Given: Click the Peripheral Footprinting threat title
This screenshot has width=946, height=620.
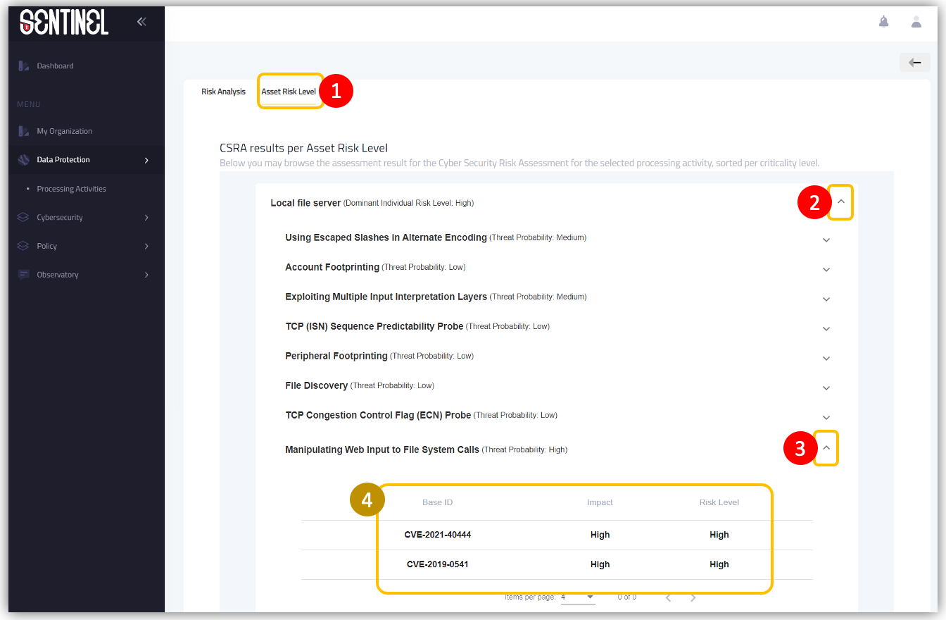Looking at the screenshot, I should [336, 356].
